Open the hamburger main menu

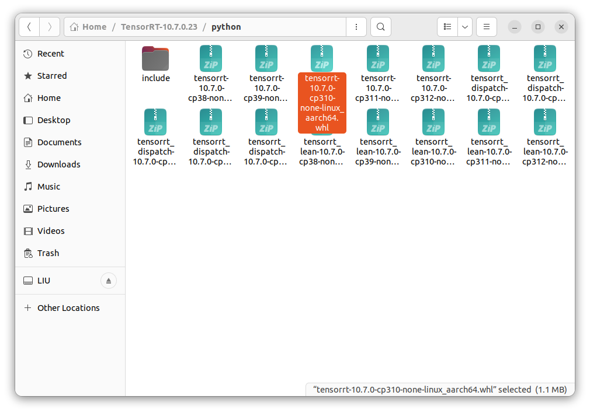[x=487, y=27]
